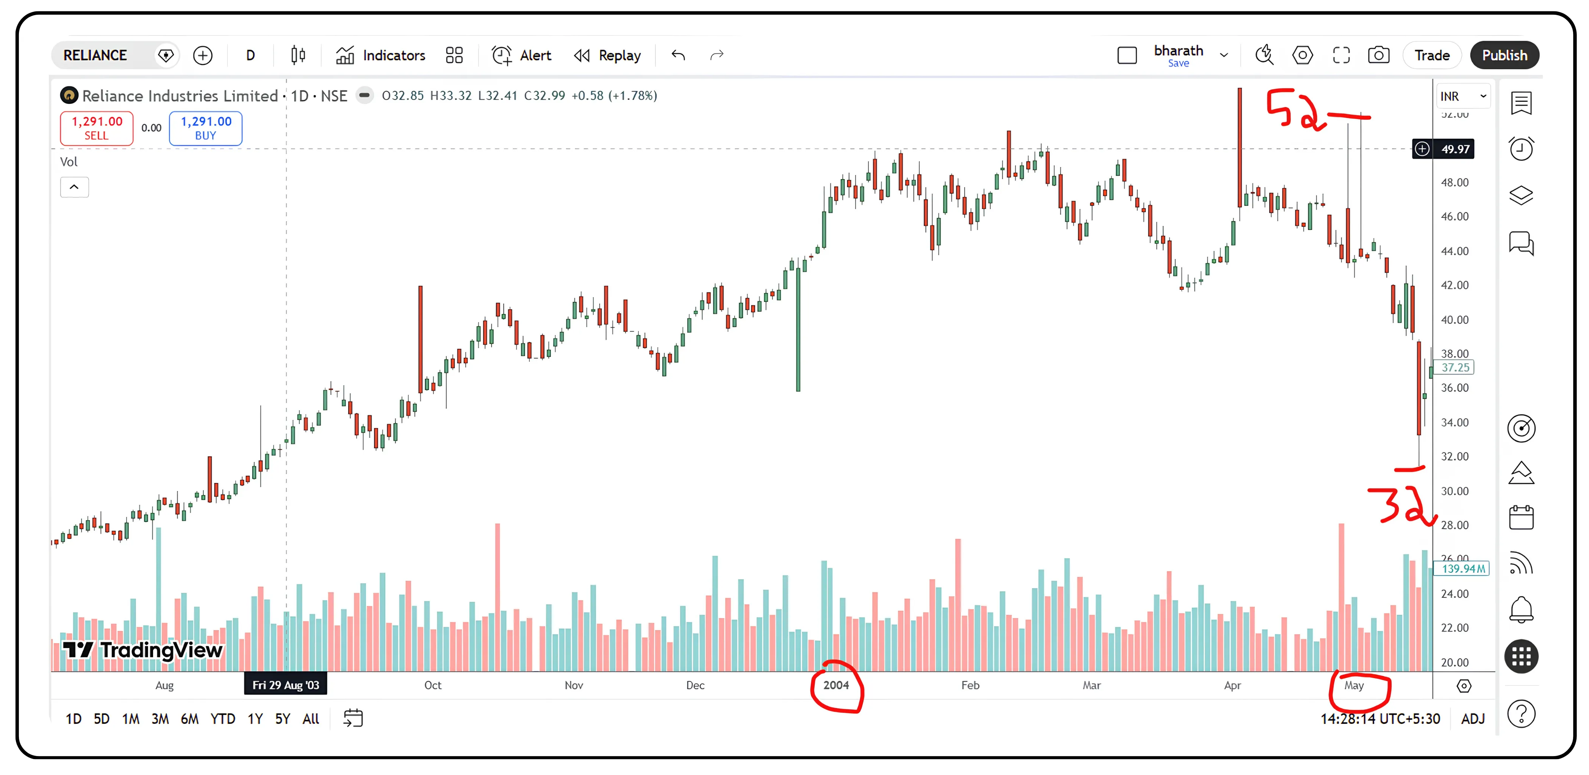1589x775 pixels.
Task: Click the 49.97 crosshair price label
Action: (1454, 148)
